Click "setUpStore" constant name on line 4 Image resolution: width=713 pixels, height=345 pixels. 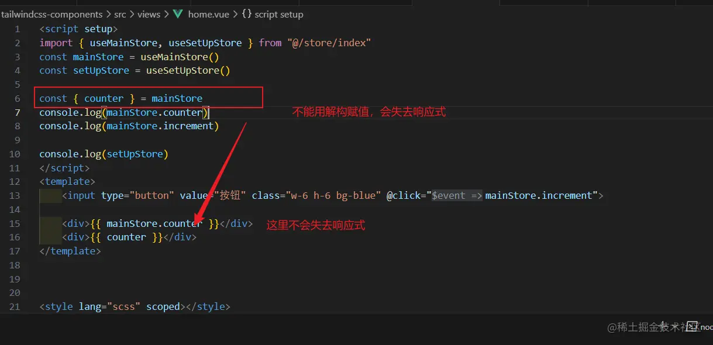(101, 70)
